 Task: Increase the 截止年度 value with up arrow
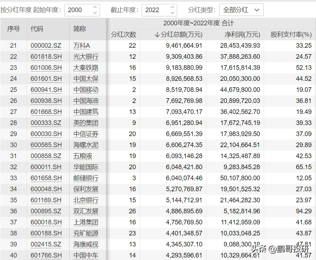pyautogui.click(x=172, y=7)
